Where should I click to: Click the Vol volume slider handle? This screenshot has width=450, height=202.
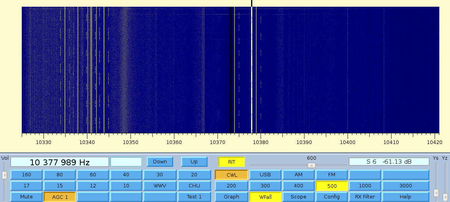[5, 175]
